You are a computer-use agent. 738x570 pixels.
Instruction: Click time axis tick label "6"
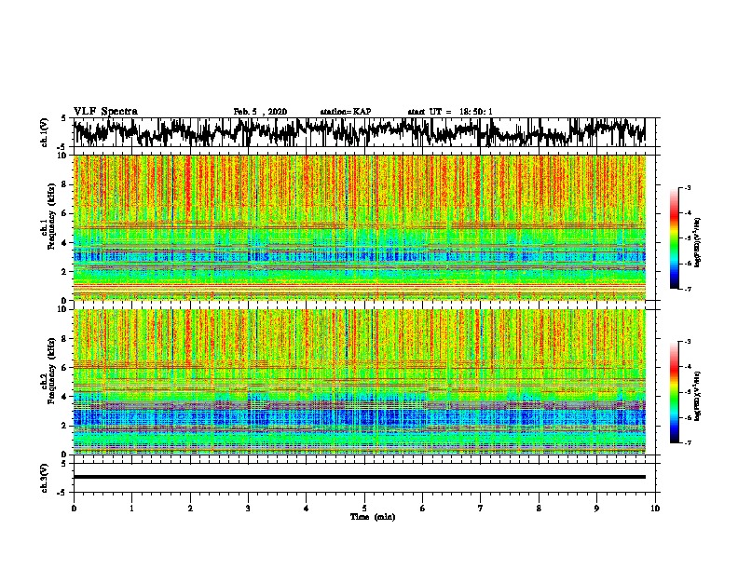[423, 509]
